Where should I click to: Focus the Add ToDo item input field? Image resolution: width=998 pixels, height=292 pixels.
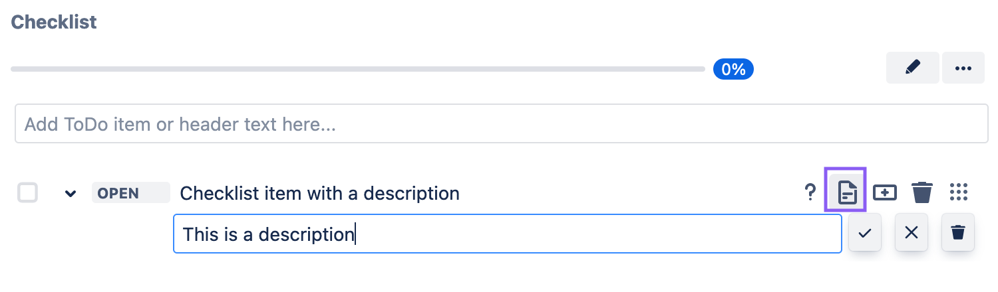click(501, 124)
